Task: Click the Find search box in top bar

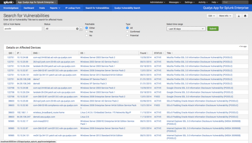Action: point(235,2)
